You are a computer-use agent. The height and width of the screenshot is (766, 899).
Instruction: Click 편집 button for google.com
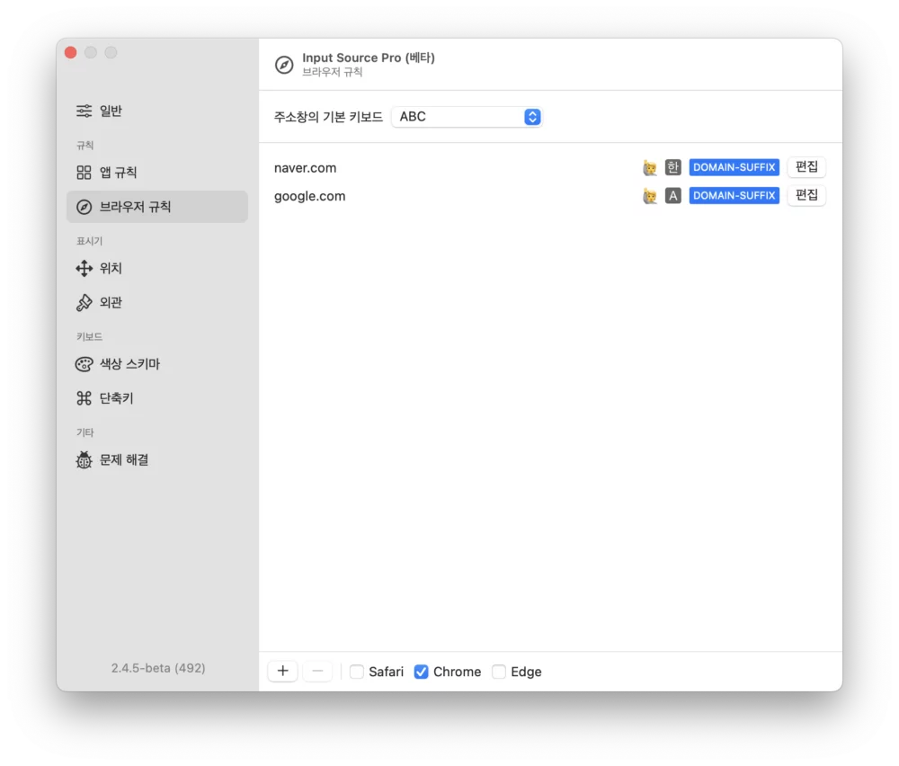806,195
